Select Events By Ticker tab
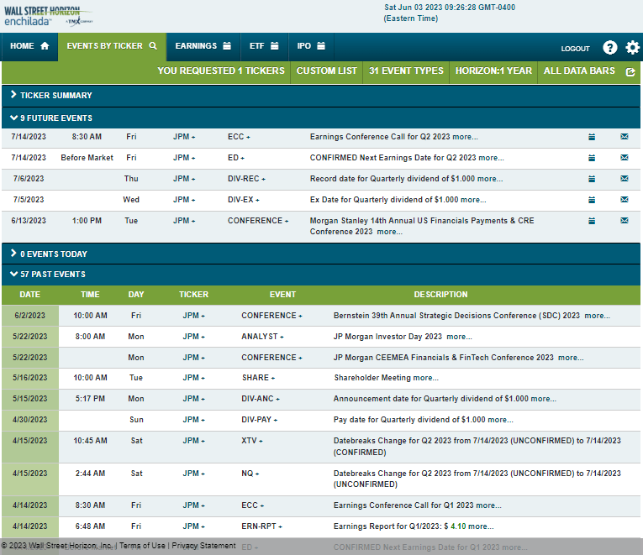This screenshot has height=555, width=643. click(x=112, y=46)
